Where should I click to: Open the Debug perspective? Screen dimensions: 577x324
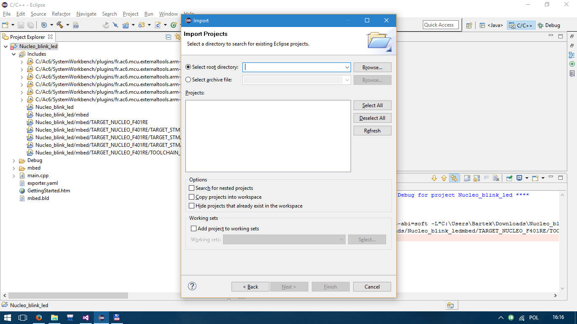[549, 25]
